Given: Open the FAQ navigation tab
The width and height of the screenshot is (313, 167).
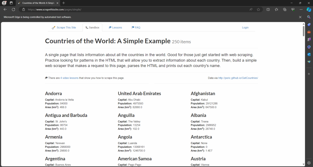Looking at the screenshot, I should point(136,27).
